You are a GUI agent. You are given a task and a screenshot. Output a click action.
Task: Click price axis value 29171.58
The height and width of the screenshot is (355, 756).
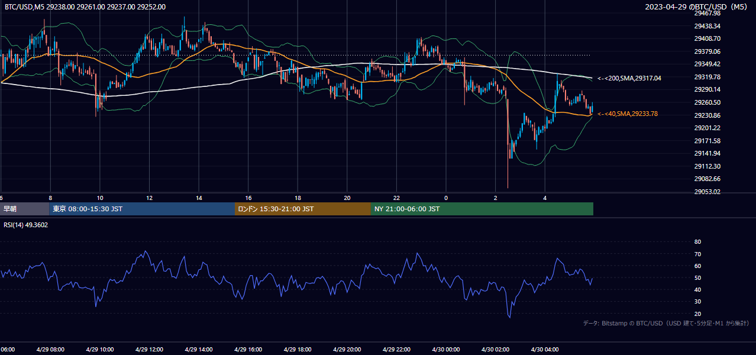(x=707, y=141)
